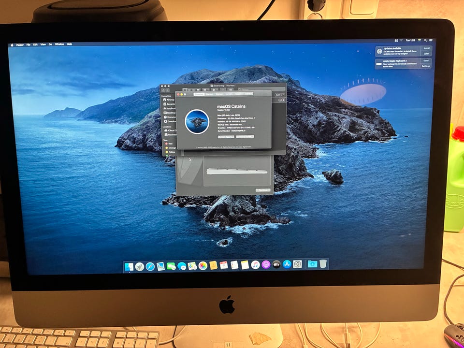Open Safari compass icon in Dock

[x=150, y=266]
